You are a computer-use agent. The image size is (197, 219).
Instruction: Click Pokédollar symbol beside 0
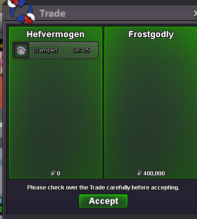click(x=53, y=173)
